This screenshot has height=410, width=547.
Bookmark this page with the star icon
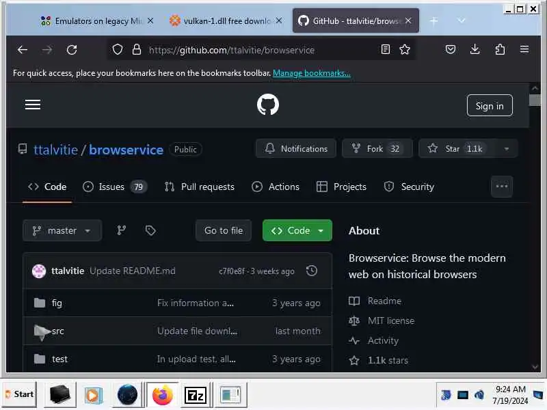click(x=405, y=49)
